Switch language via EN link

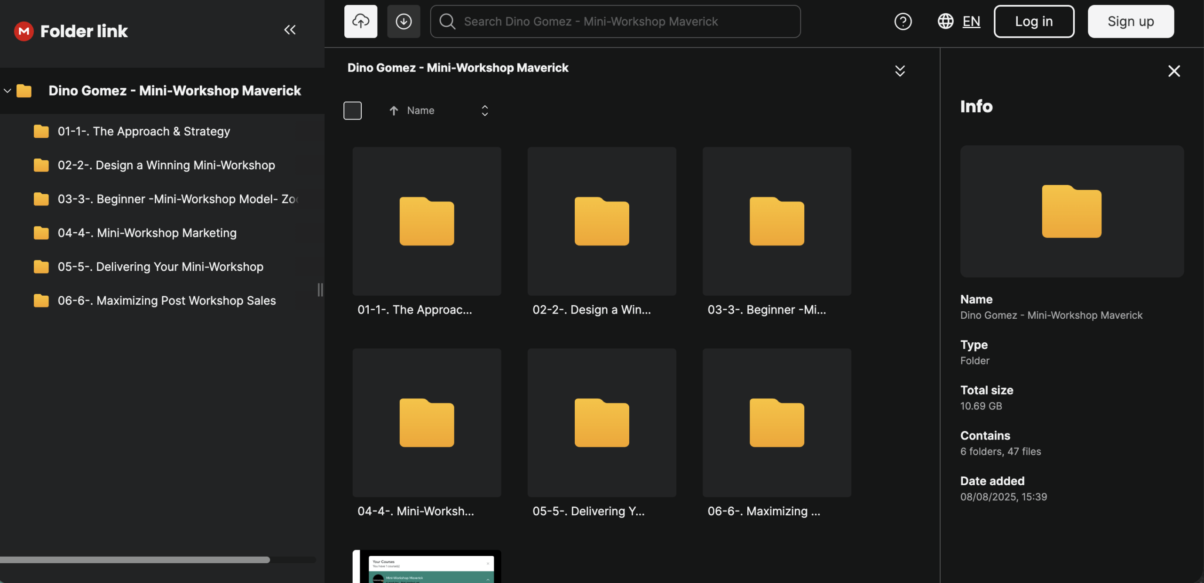coord(971,21)
